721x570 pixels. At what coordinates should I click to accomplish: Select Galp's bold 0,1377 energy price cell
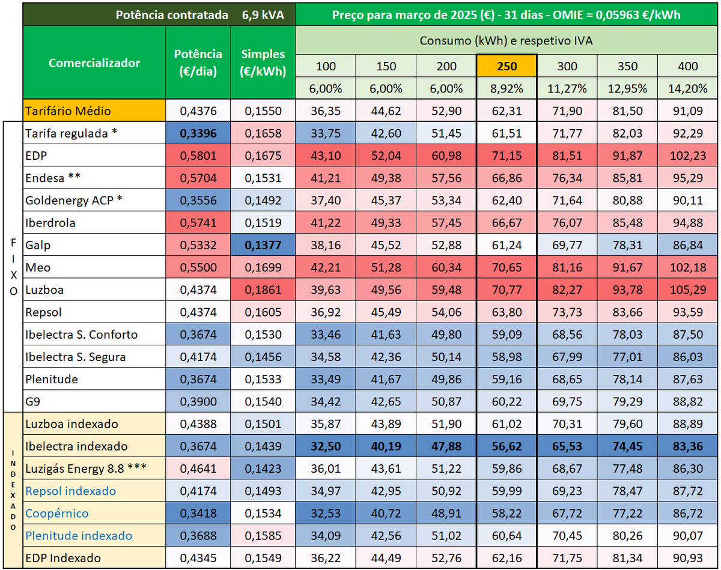(x=263, y=245)
